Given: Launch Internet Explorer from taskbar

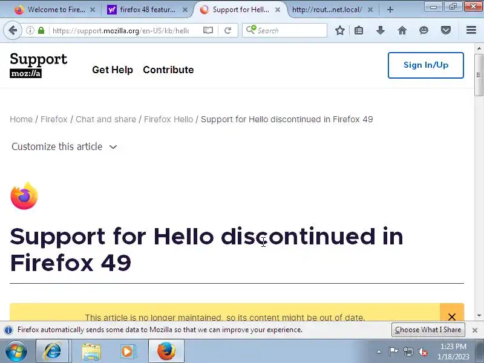Looking at the screenshot, I should point(53,352).
